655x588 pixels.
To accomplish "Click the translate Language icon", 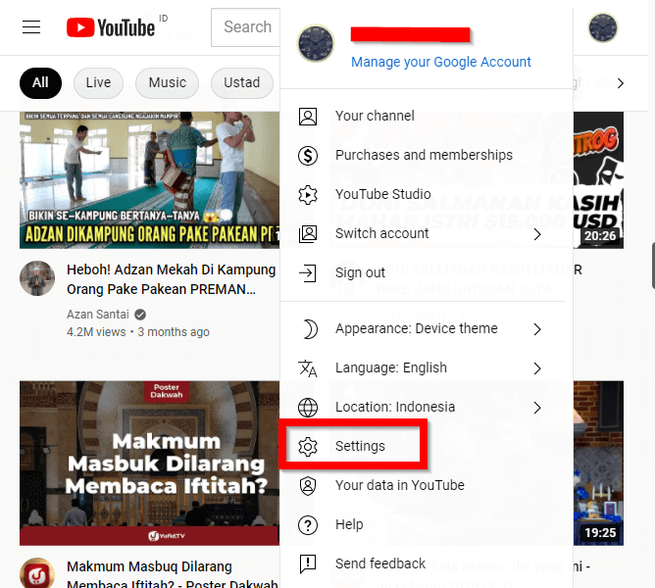I will coord(308,368).
